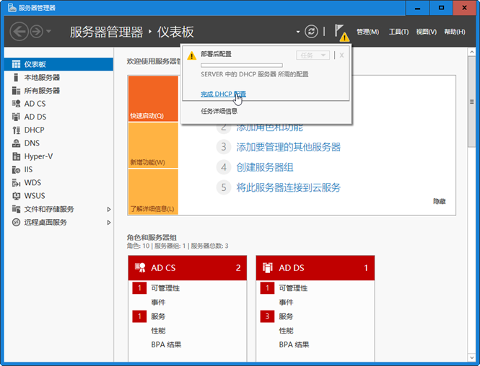
Task: Click the Forward navigation arrow
Action: point(36,32)
